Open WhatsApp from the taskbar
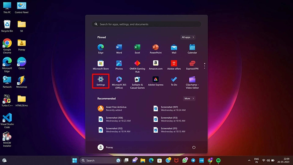The height and width of the screenshot is (165, 293). 185,160
